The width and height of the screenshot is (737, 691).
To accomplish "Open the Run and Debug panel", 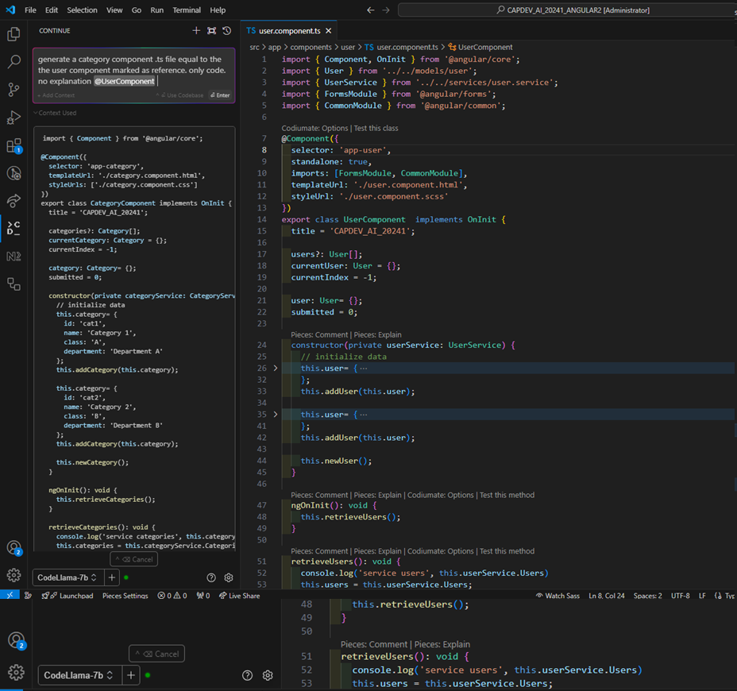I will click(14, 118).
